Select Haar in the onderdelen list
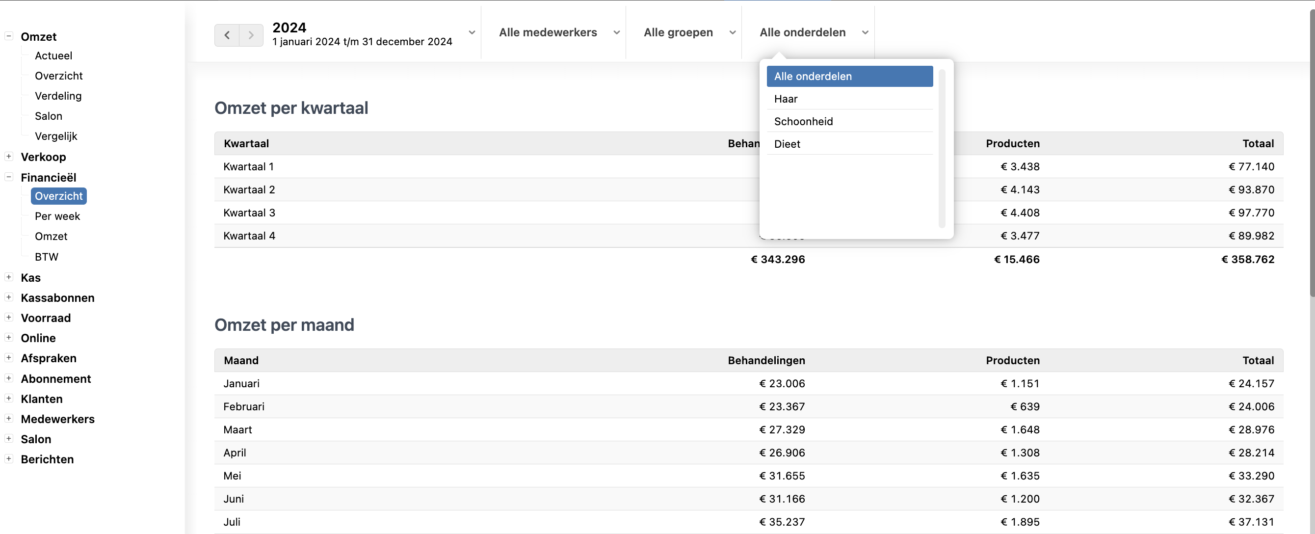1315x534 pixels. point(849,99)
